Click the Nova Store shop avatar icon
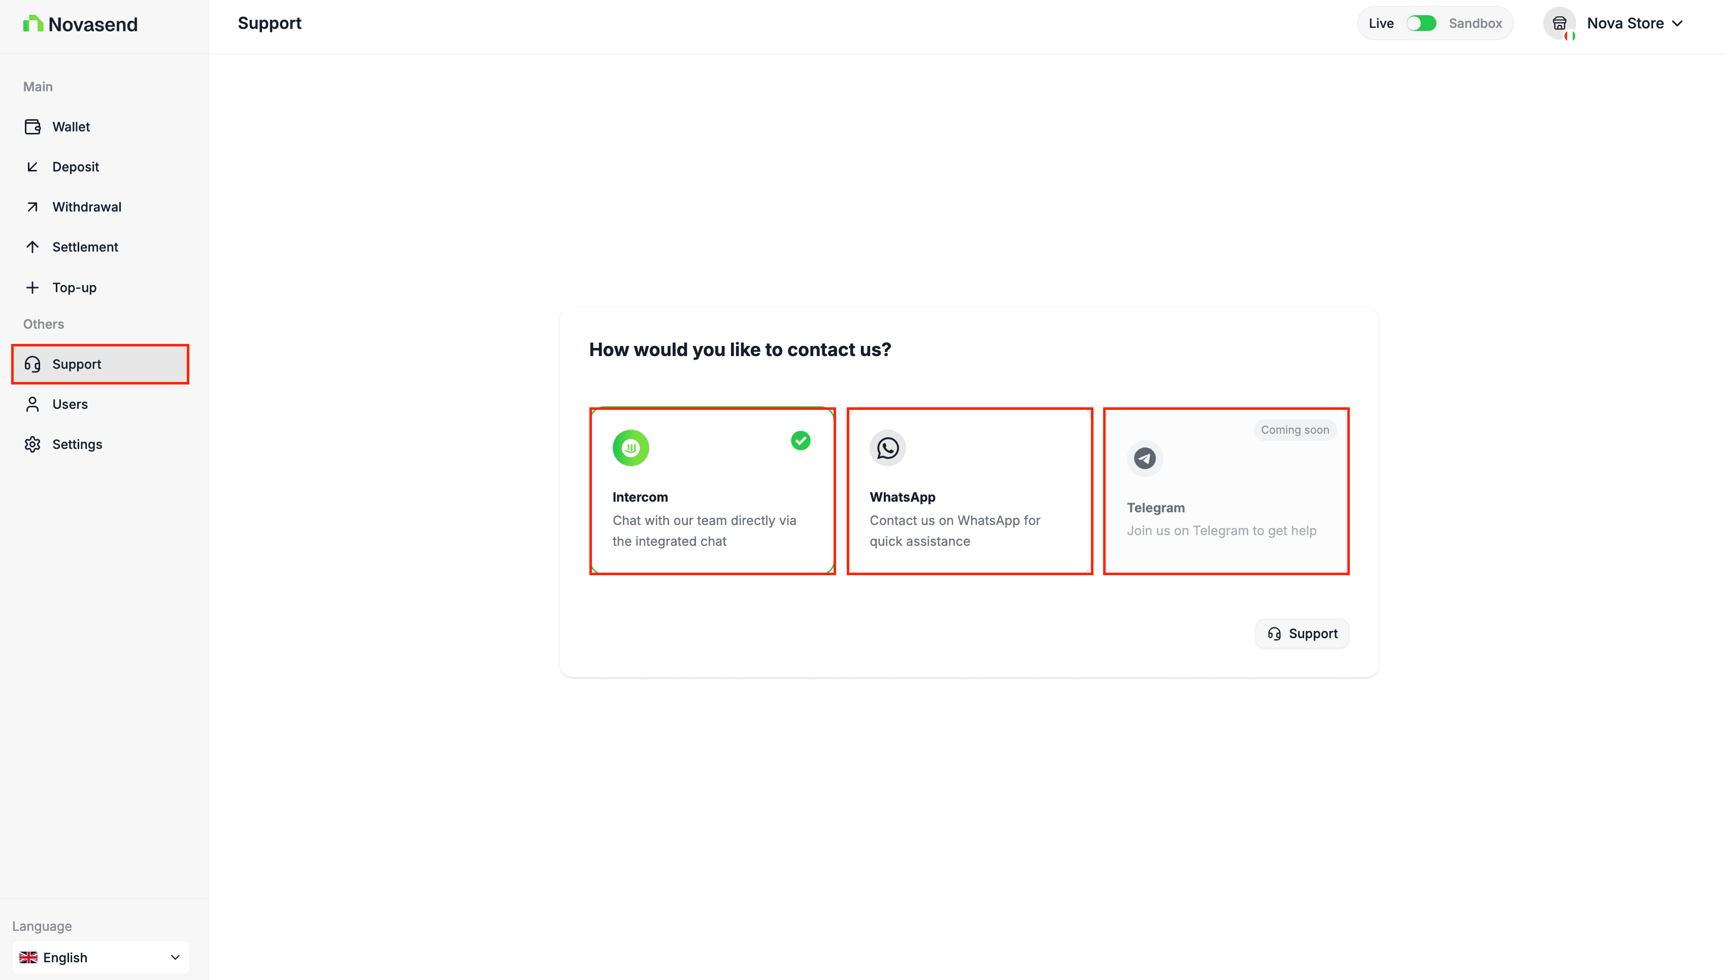 coord(1558,23)
